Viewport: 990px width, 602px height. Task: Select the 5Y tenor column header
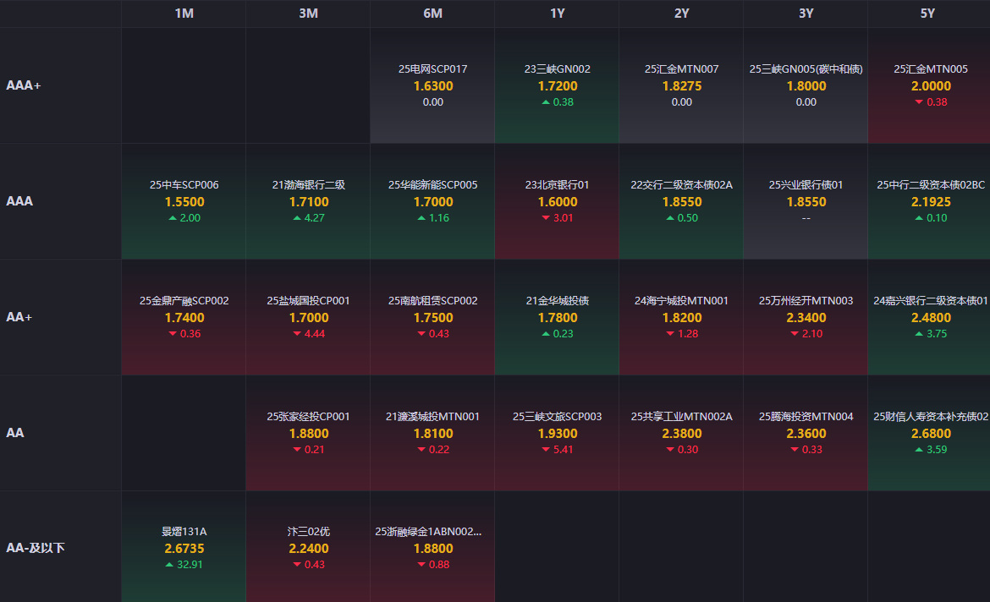(x=927, y=14)
